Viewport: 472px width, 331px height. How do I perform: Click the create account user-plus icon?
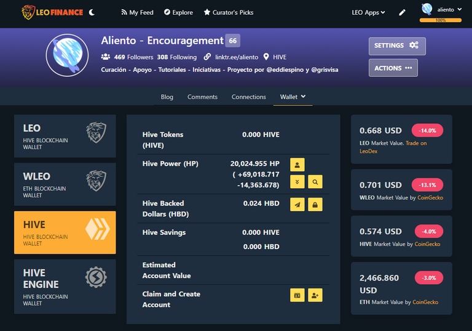(315, 295)
